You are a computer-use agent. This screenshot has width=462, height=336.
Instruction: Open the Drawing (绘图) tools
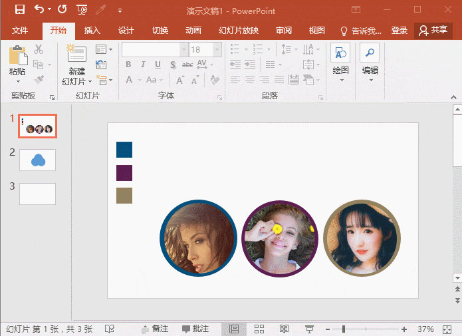click(x=340, y=54)
